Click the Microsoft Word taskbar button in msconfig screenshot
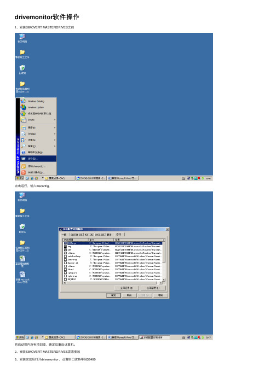The width and height of the screenshot is (276, 390). (x=123, y=337)
